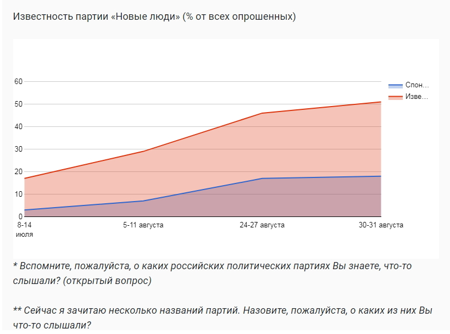The height and width of the screenshot is (334, 450).
Task: Click the "8-14 июля" axis label
Action: (x=25, y=230)
